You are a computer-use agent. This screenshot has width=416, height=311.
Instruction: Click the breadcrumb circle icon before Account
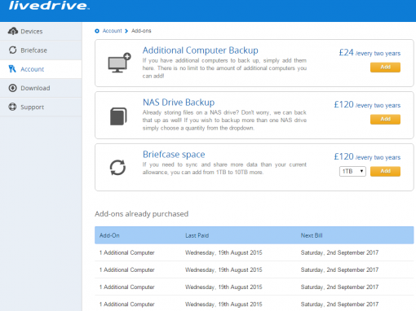97,31
